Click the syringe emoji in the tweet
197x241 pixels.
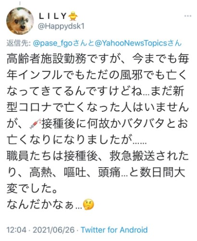(x=35, y=124)
